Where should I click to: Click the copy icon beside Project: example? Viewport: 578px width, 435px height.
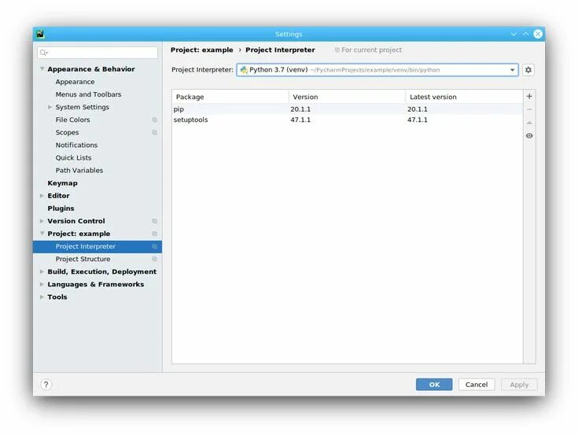click(x=154, y=234)
